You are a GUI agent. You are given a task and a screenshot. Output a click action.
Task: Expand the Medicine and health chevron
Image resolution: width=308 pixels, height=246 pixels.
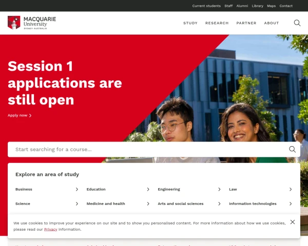pyautogui.click(x=148, y=204)
